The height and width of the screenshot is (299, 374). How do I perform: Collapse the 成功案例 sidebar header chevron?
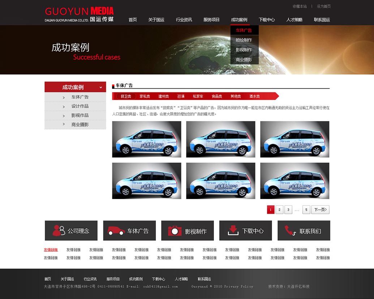click(101, 87)
